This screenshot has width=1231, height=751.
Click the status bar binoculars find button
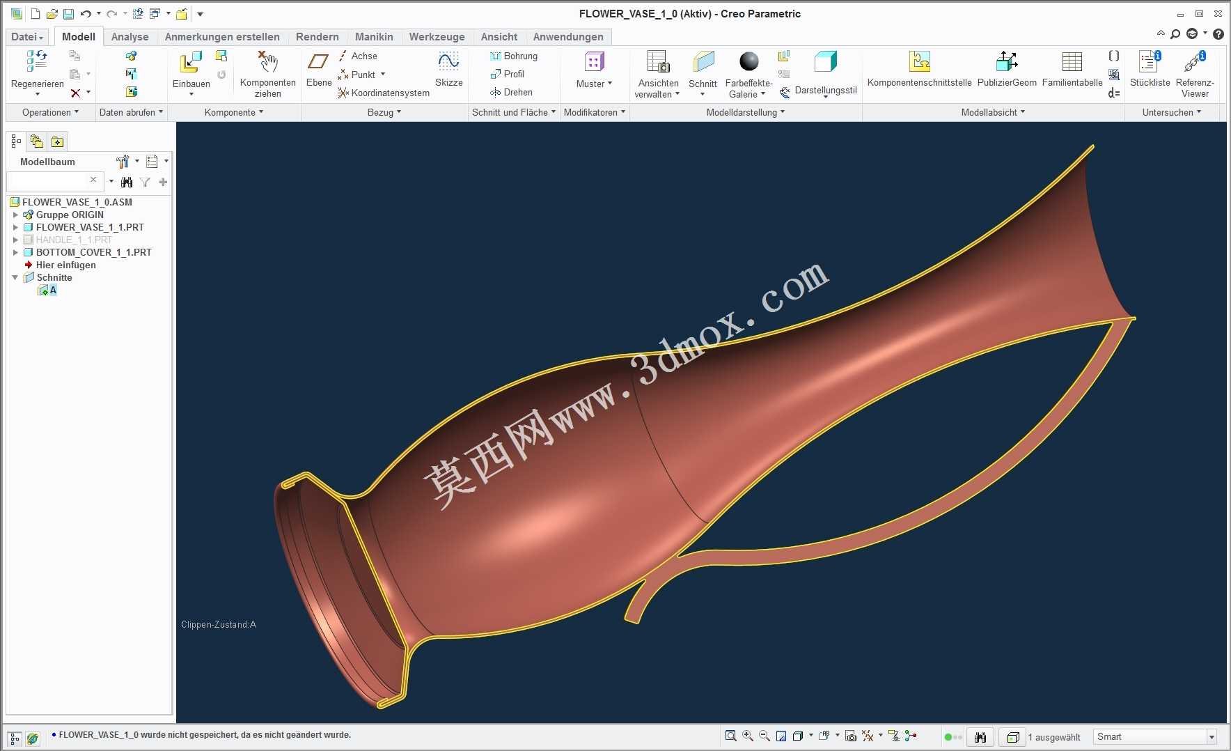click(x=980, y=737)
